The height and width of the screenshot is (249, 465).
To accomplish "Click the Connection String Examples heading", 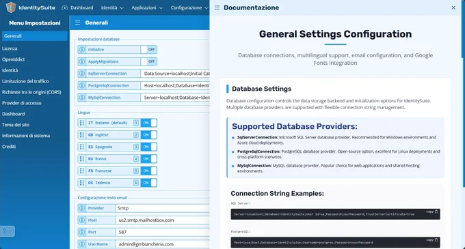I will pos(277,194).
